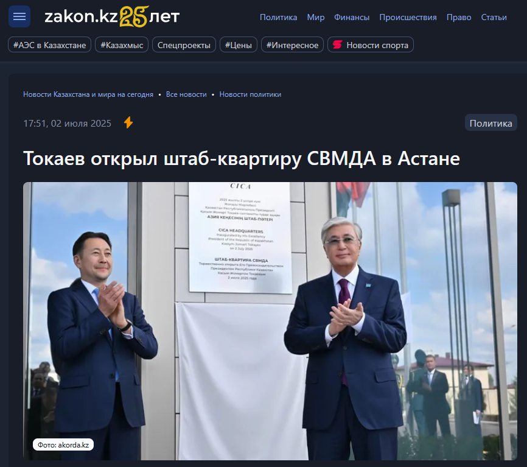
Task: Click the orange lightning bolt icon
Action: click(128, 123)
